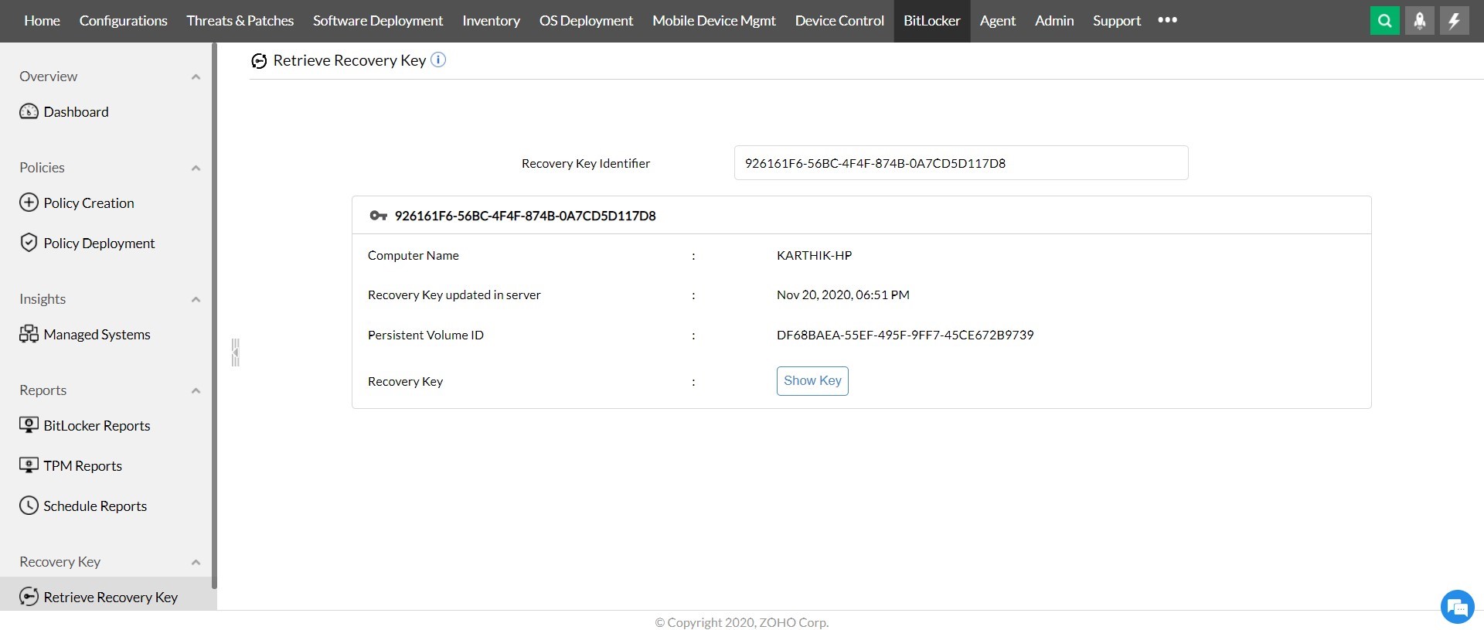This screenshot has width=1484, height=630.
Task: Click the Policy Creation plus icon
Action: (x=29, y=203)
